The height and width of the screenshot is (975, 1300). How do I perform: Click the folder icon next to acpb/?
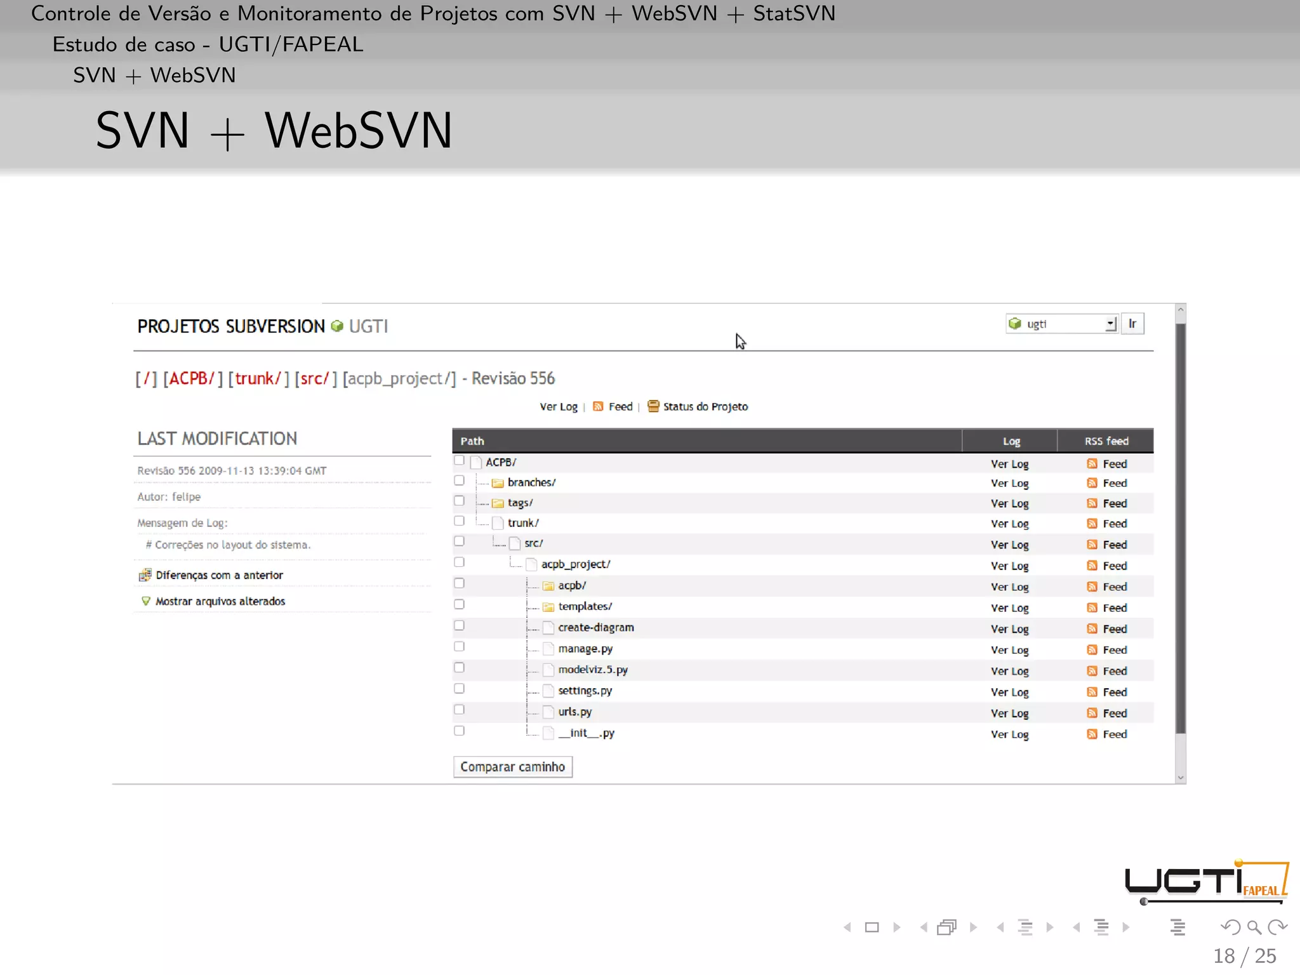[548, 586]
